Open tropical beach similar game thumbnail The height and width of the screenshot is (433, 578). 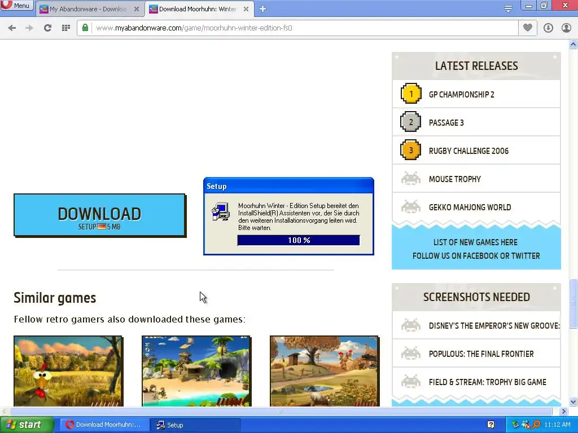[x=196, y=371]
